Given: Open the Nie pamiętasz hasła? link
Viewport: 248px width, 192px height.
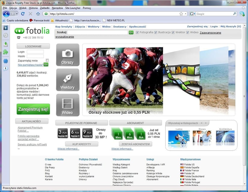Looking at the screenshot, I should pos(31,65).
